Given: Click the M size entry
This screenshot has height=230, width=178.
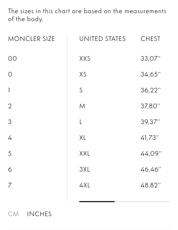Looking at the screenshot, I should (x=82, y=106).
